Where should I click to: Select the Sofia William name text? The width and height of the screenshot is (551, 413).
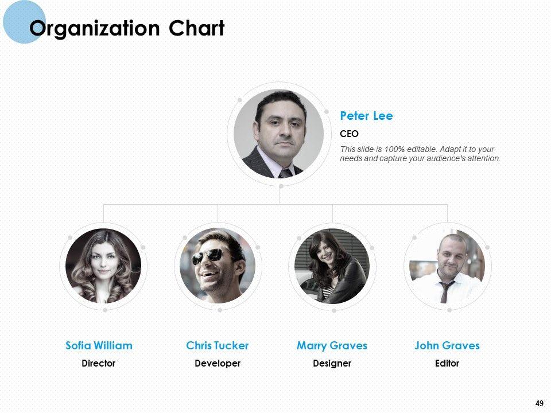click(99, 345)
